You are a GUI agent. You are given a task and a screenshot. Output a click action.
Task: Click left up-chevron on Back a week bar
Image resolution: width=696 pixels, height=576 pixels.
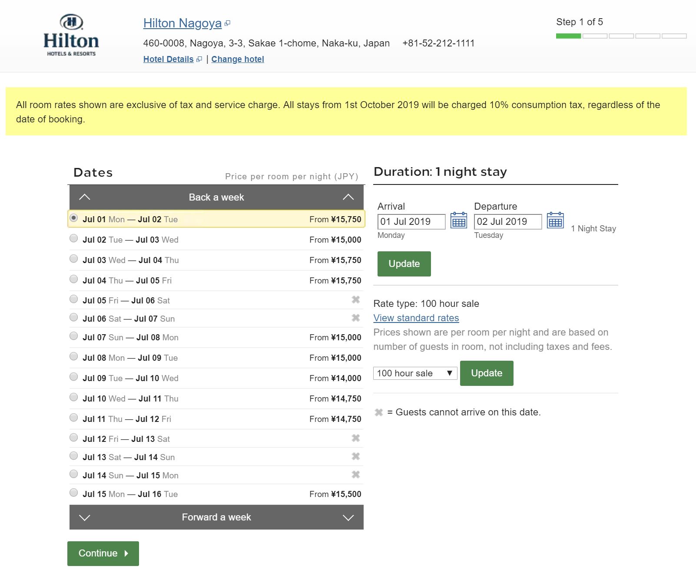click(85, 197)
